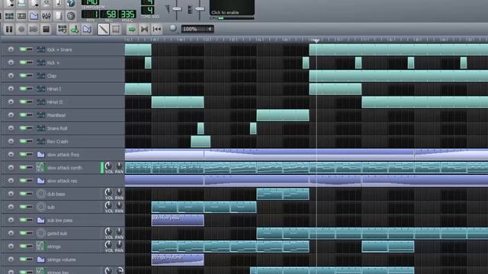
Task: Open the Project Notes window
Action: (59, 15)
